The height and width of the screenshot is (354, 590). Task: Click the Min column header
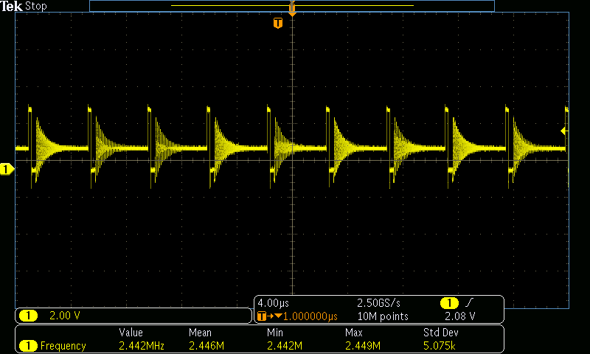coord(274,333)
